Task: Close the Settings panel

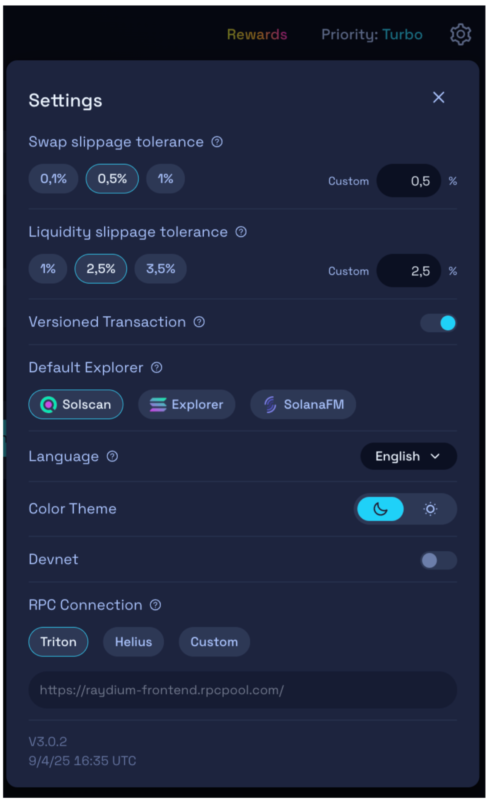Action: click(438, 97)
